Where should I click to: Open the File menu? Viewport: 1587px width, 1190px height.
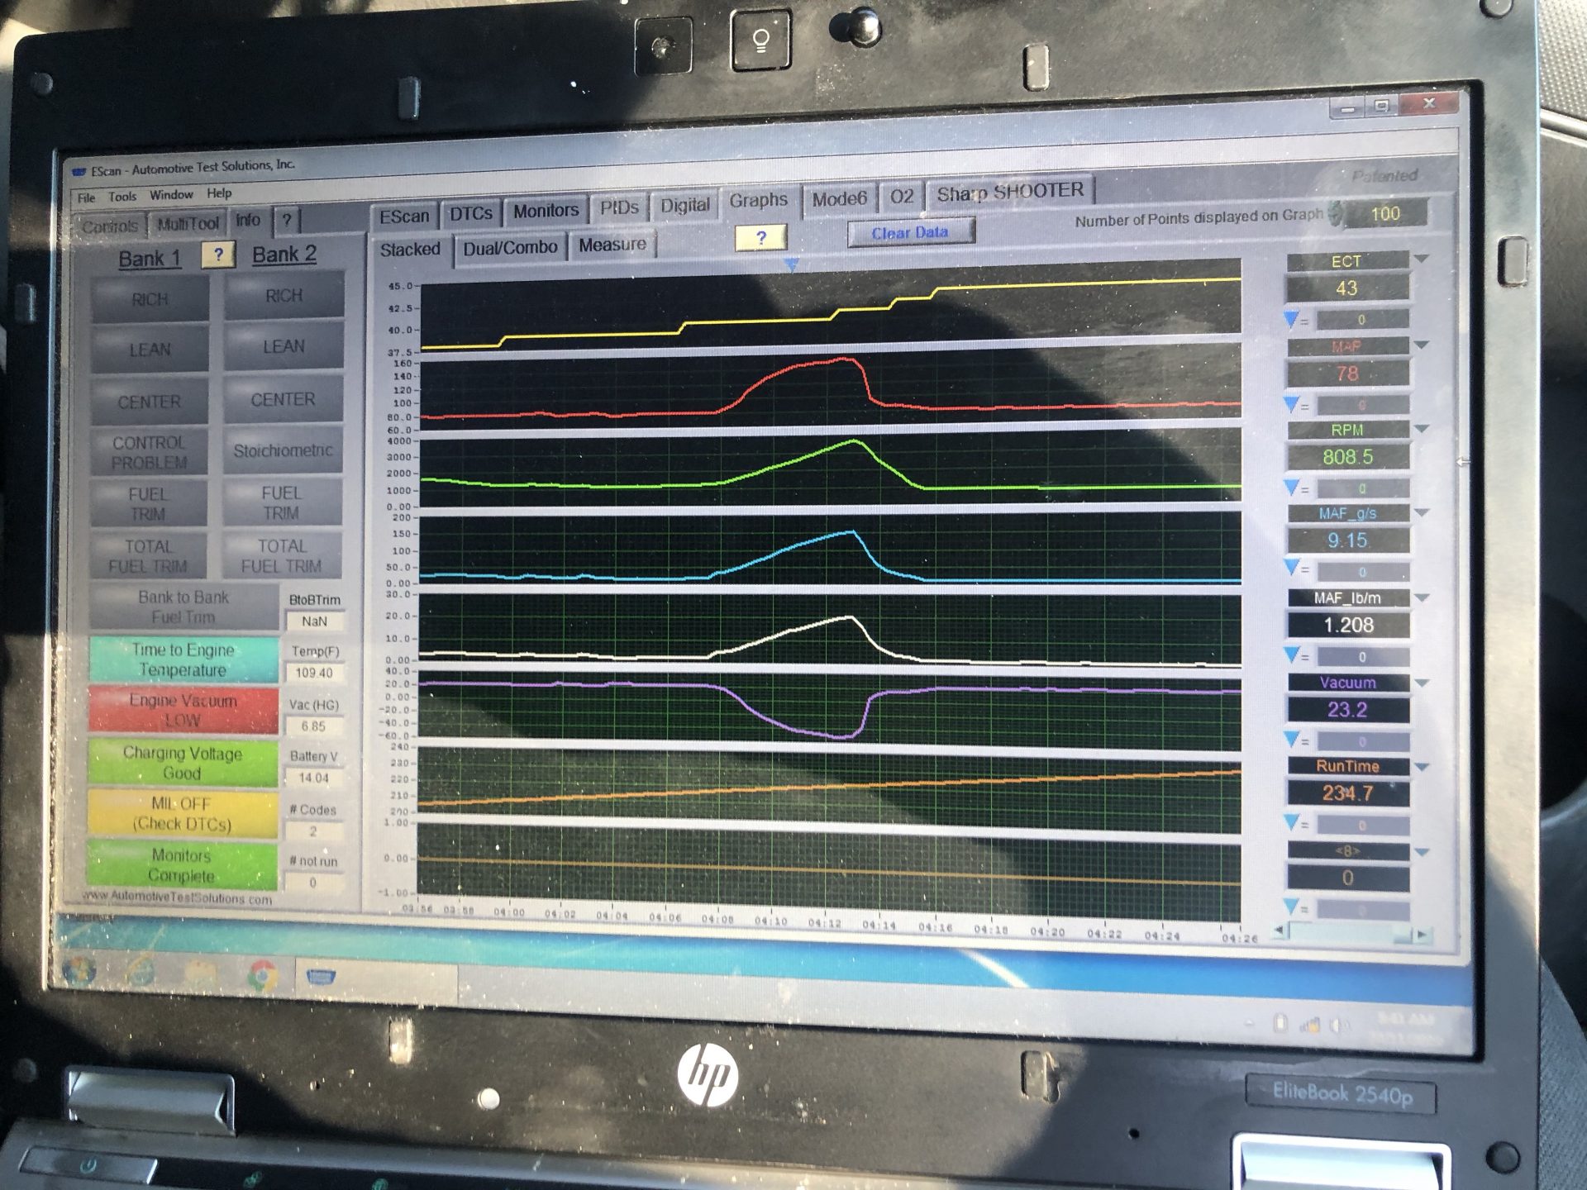coord(86,198)
